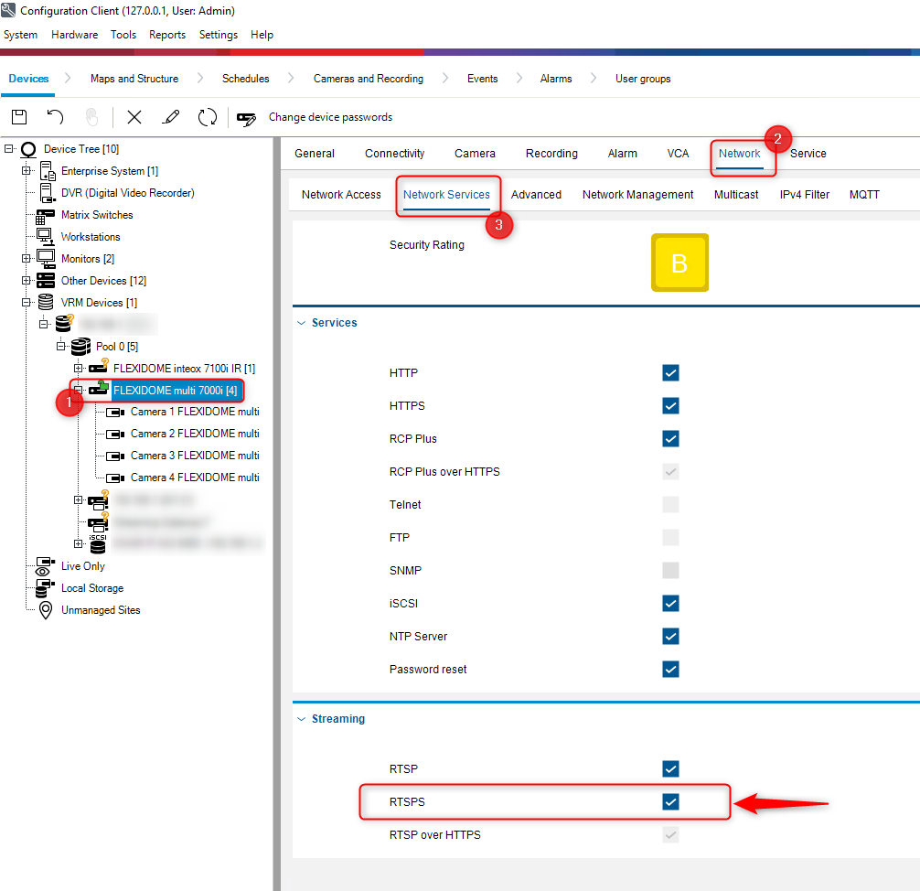Collapse the Streaming section chevron
Screen dimensions: 920x891
pos(301,720)
